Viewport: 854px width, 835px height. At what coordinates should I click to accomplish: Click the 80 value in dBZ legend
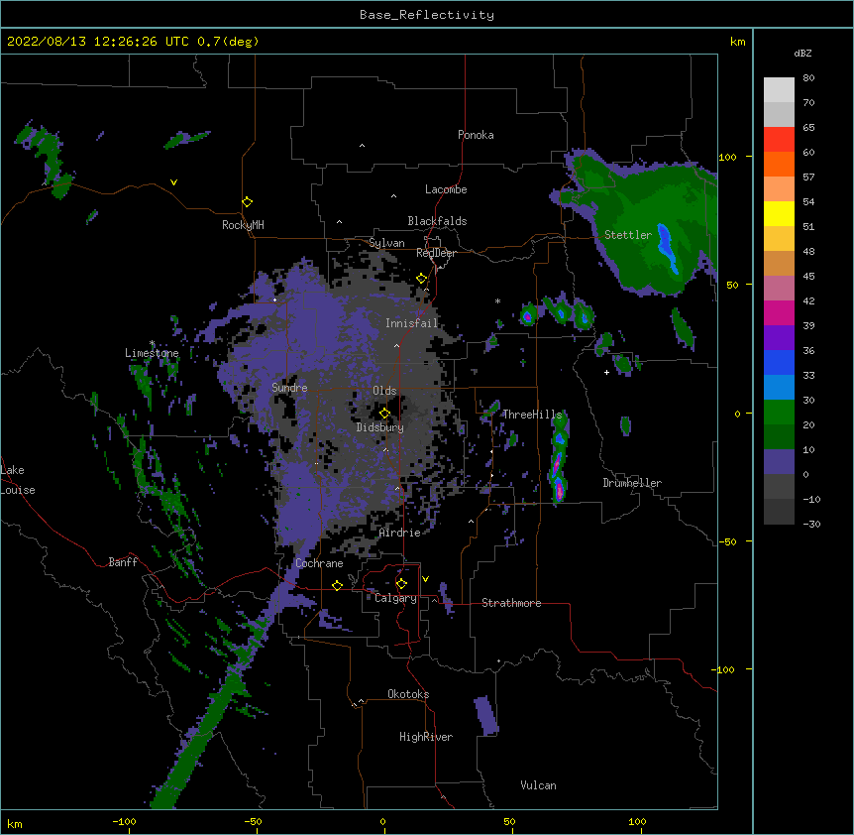808,78
